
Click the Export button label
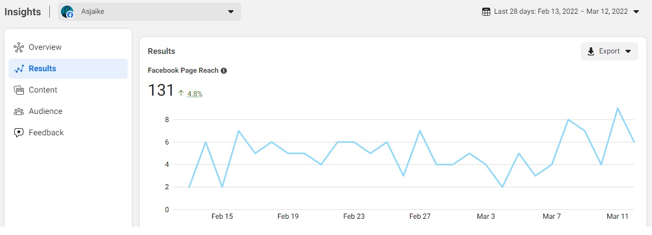pos(609,51)
